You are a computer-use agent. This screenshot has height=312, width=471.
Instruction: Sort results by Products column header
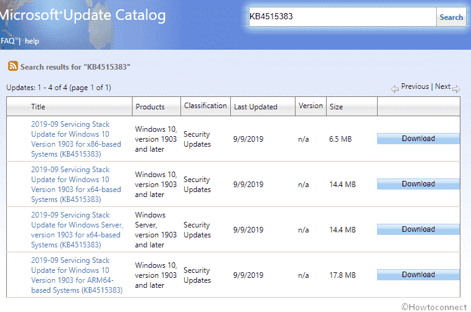pos(150,107)
